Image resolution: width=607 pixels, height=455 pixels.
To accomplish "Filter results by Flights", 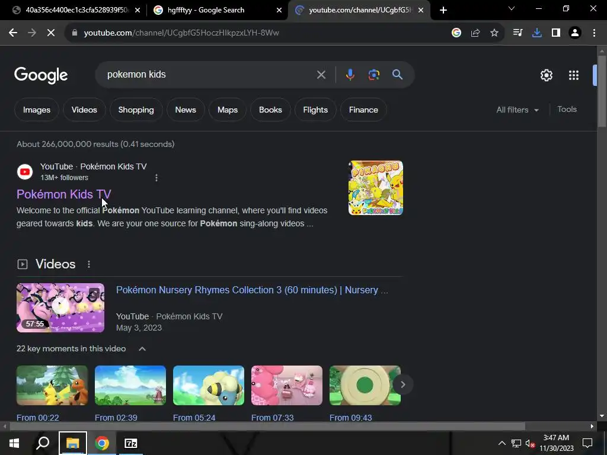I will tap(315, 110).
